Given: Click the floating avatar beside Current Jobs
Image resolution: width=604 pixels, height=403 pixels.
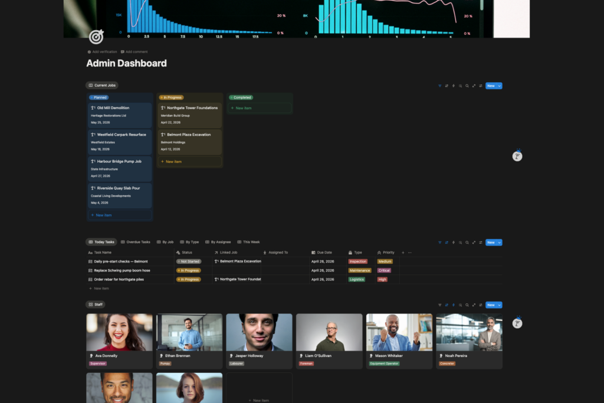Looking at the screenshot, I should (x=517, y=156).
